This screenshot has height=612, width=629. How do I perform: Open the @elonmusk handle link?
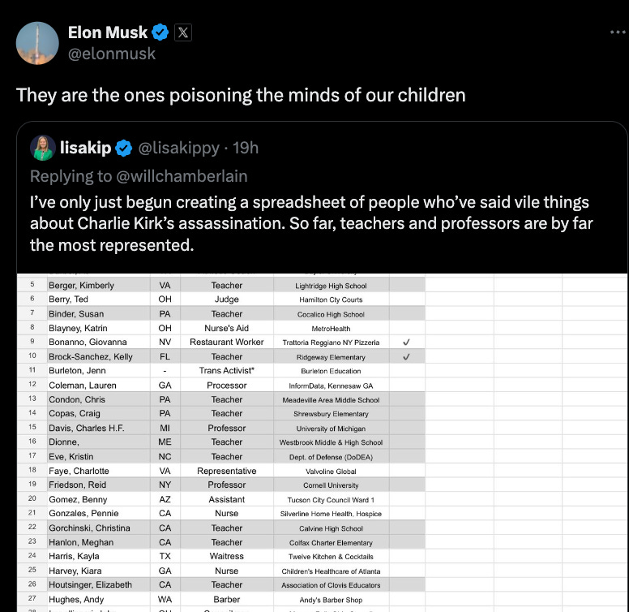tap(112, 54)
